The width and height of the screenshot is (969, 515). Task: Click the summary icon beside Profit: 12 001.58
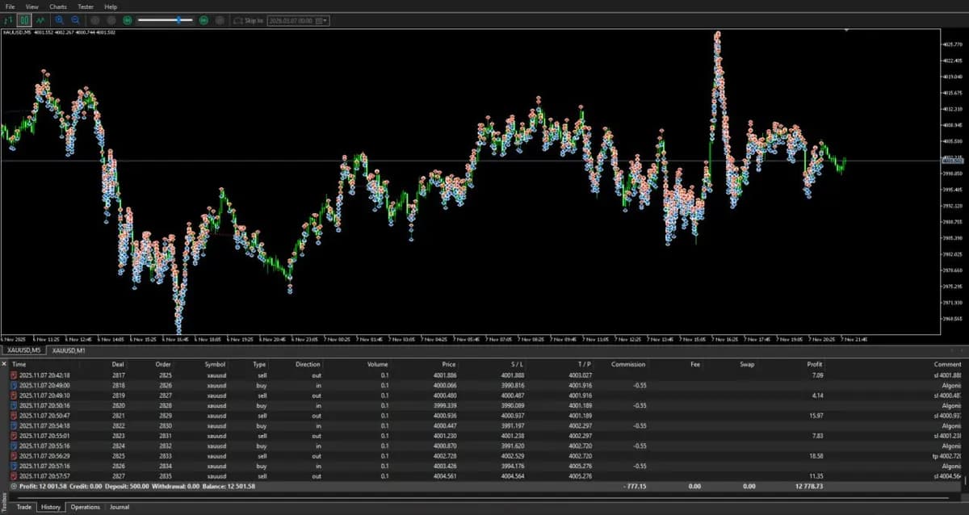tap(14, 487)
